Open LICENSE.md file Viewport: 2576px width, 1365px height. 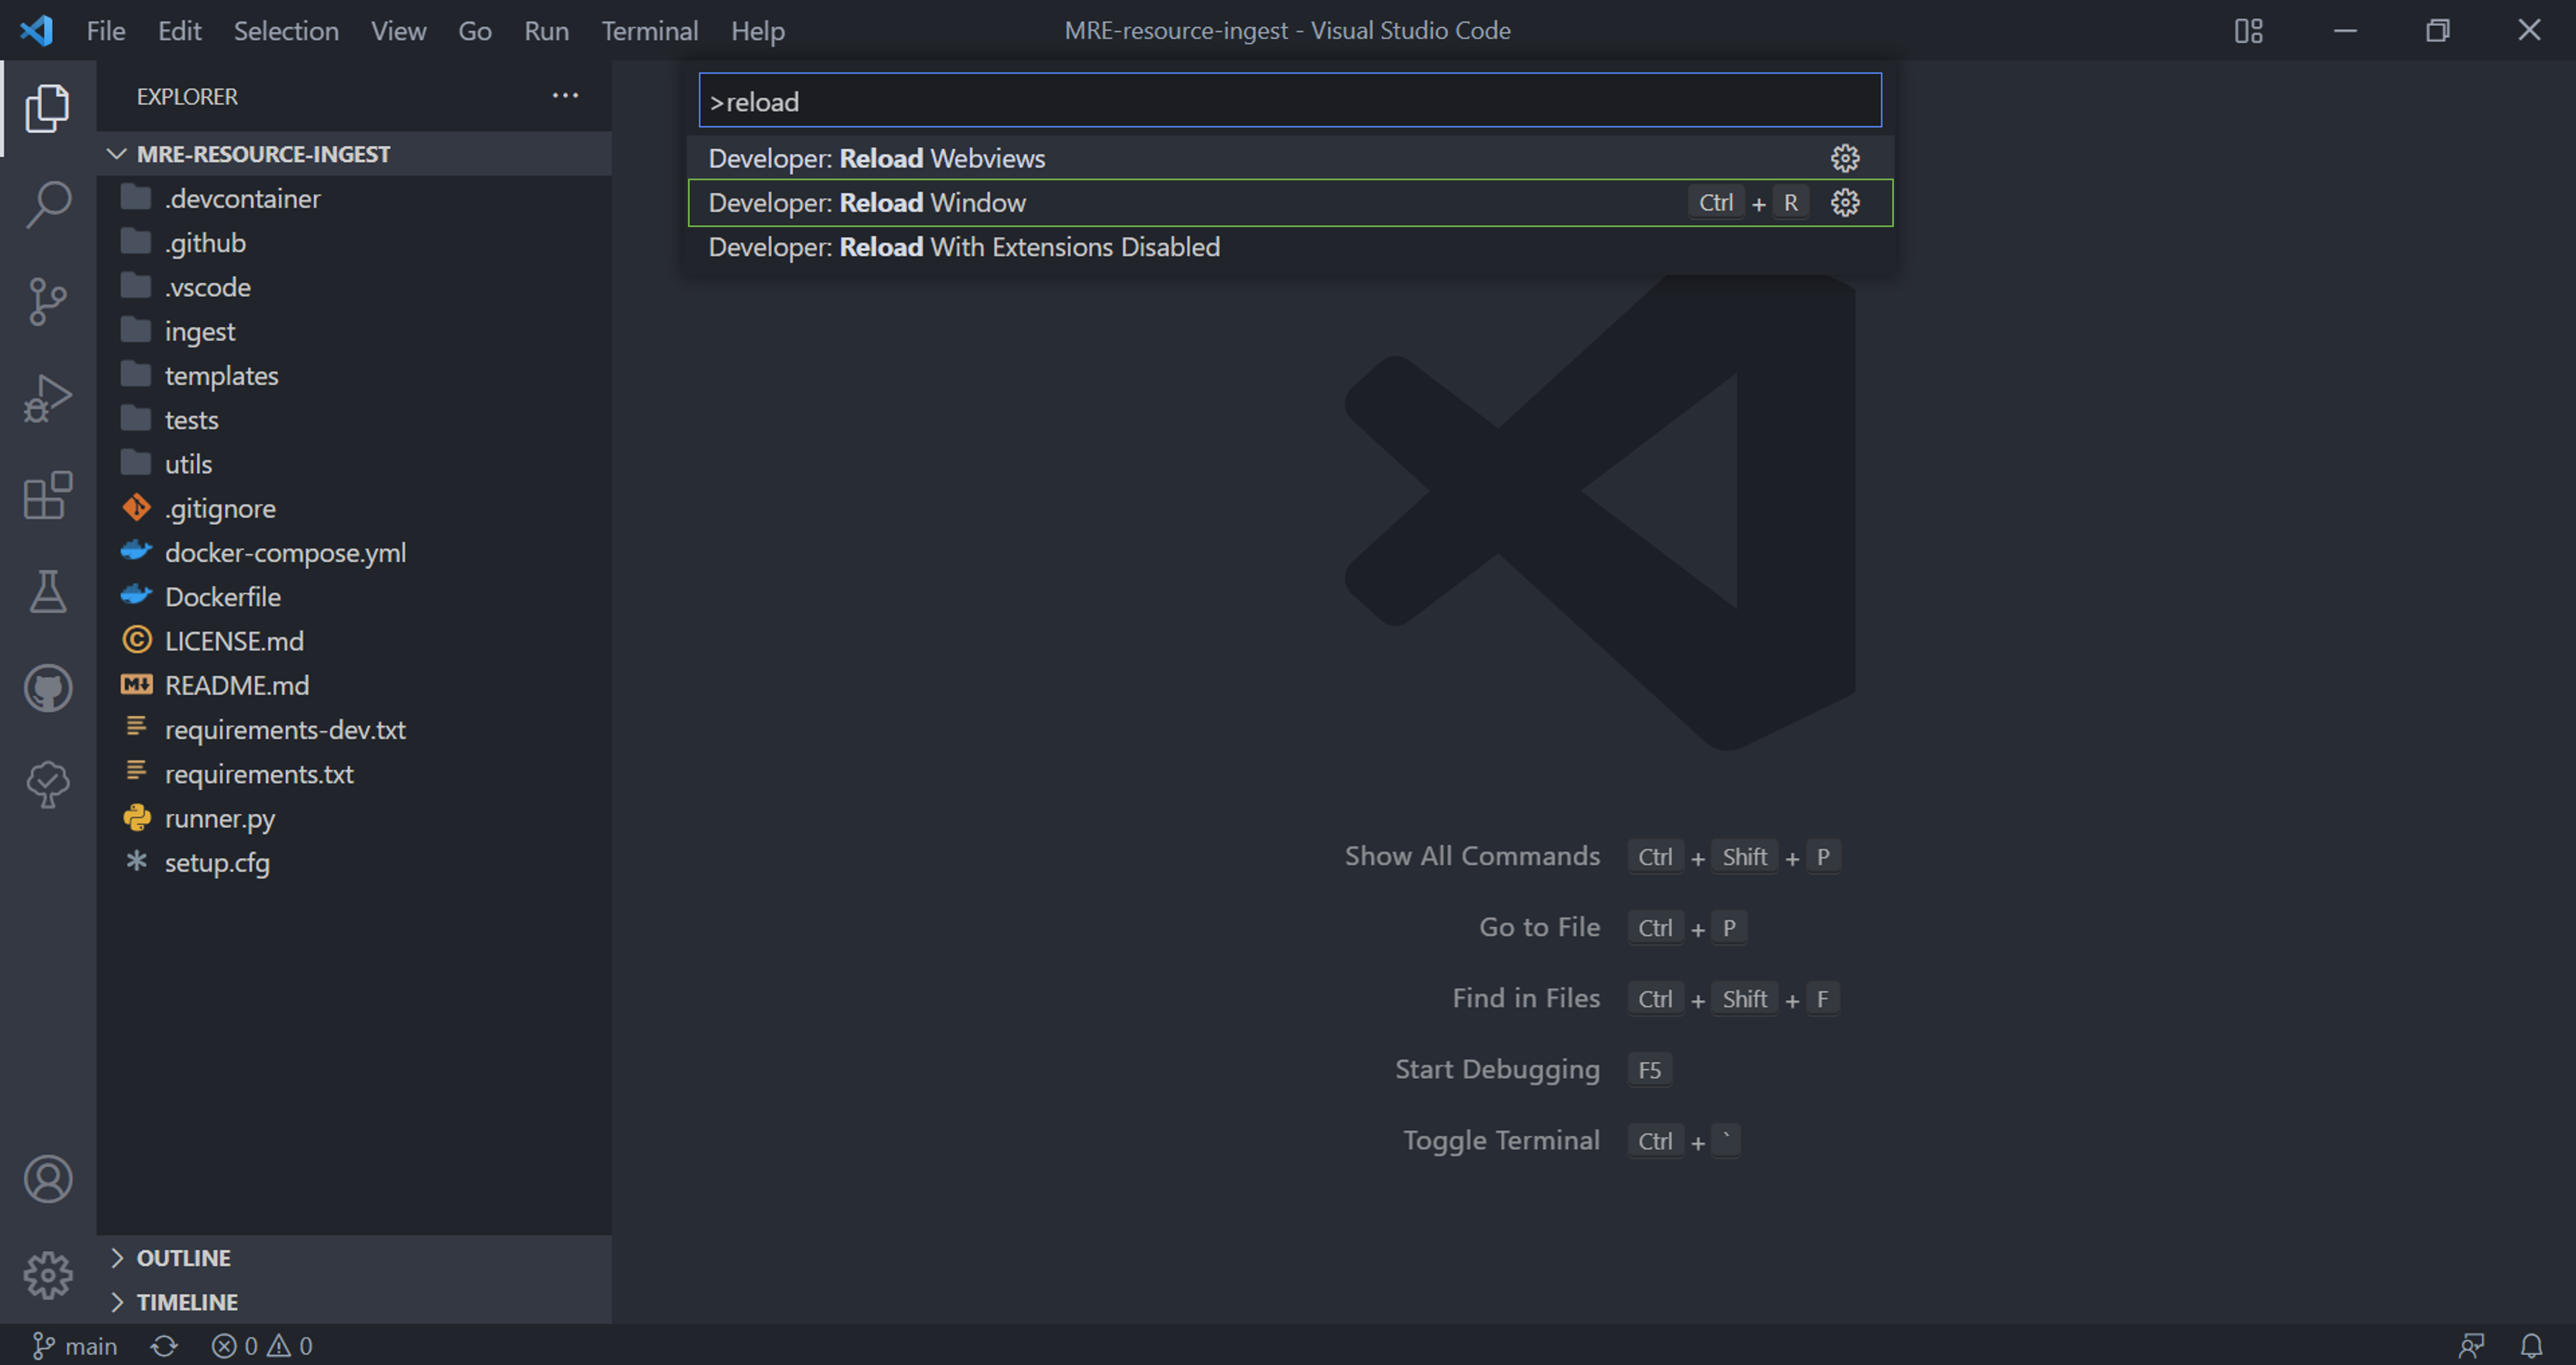point(355,641)
